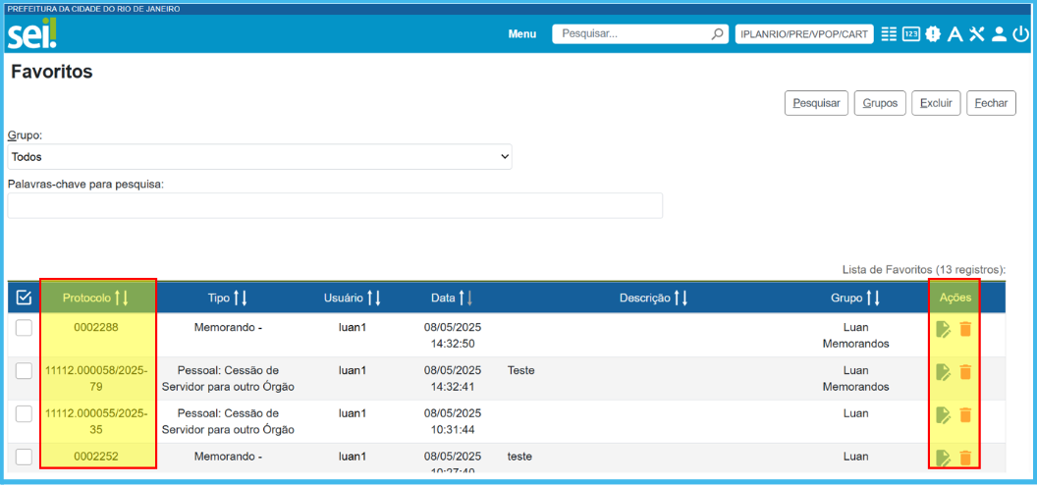
Task: Select checkbox for row 11112.000055/2025-35
Action: point(24,414)
